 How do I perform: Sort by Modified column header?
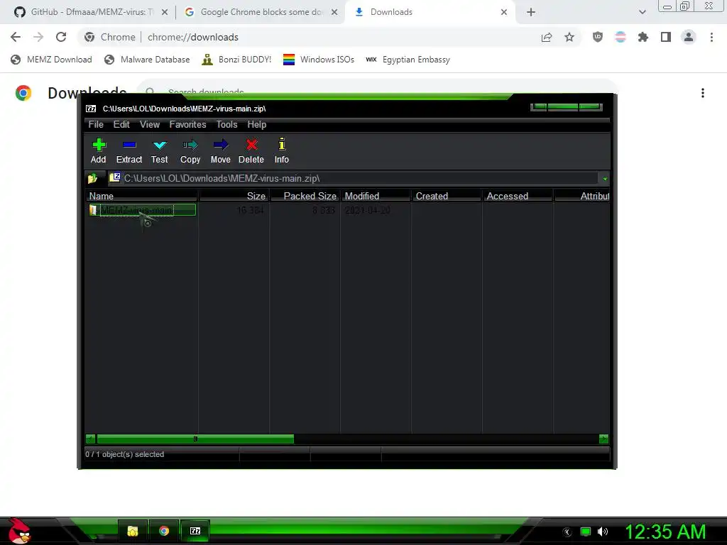tap(376, 196)
